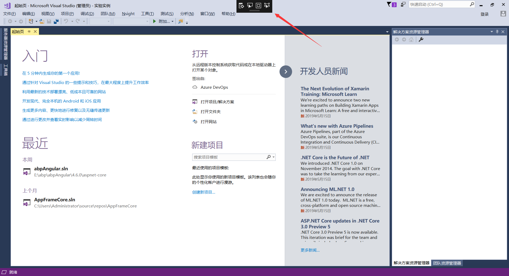Image resolution: width=509 pixels, height=276 pixels.
Task: Open Solution Explorer window position dropdown
Action: 492,32
